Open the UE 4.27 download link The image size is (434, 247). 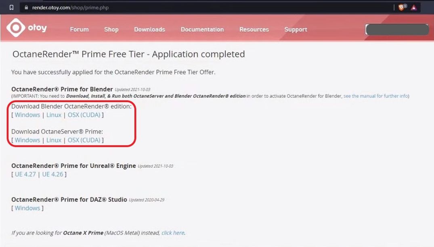(25, 174)
